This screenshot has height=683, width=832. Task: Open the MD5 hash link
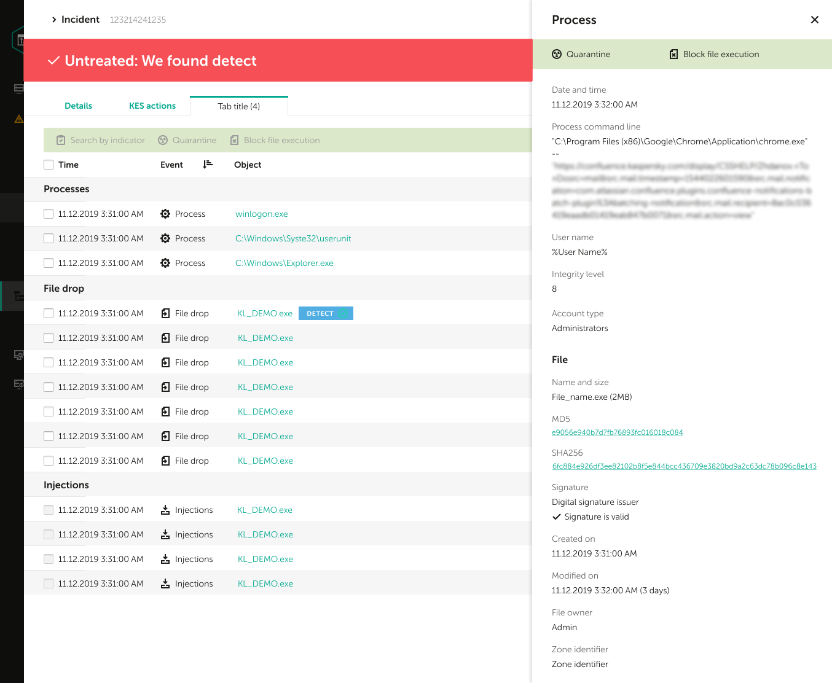point(618,432)
